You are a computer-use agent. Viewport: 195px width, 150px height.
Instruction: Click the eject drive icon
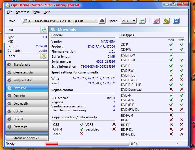point(102,21)
